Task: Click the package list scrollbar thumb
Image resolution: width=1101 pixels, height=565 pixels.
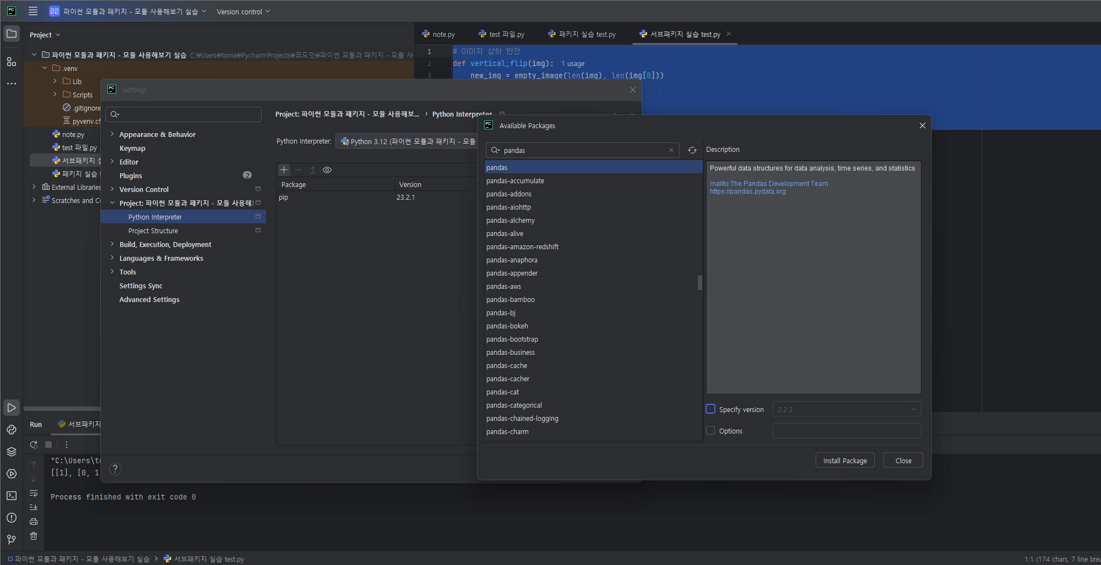Action: 700,283
